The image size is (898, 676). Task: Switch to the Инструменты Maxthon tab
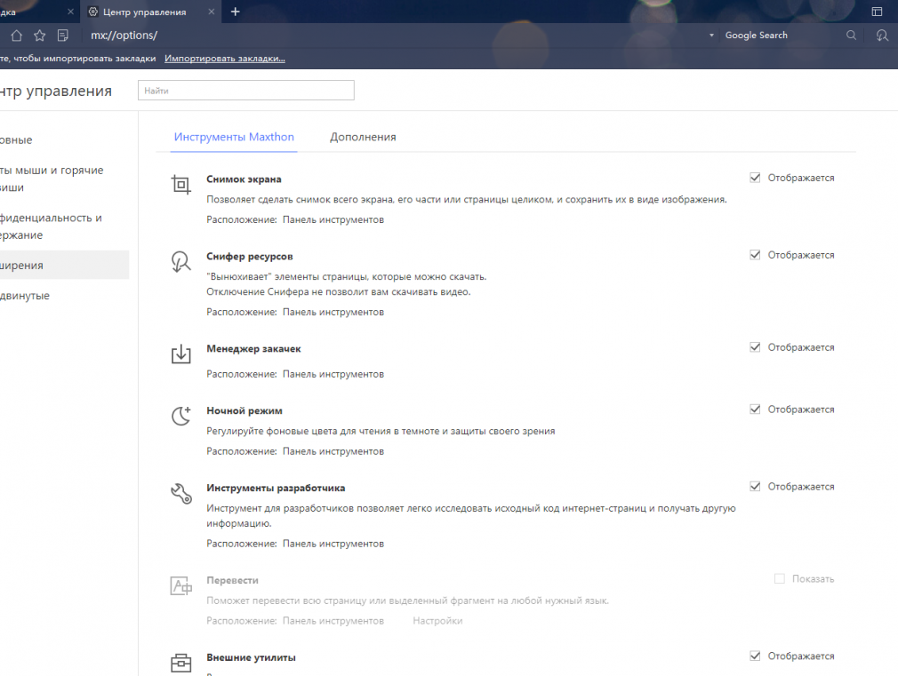(x=234, y=137)
